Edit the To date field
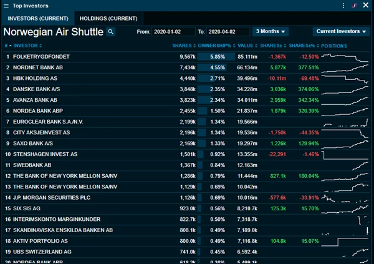The height and width of the screenshot is (264, 374). pos(228,32)
